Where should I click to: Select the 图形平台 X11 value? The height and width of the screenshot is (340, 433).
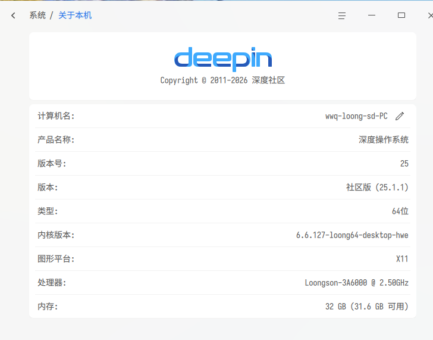pos(402,259)
